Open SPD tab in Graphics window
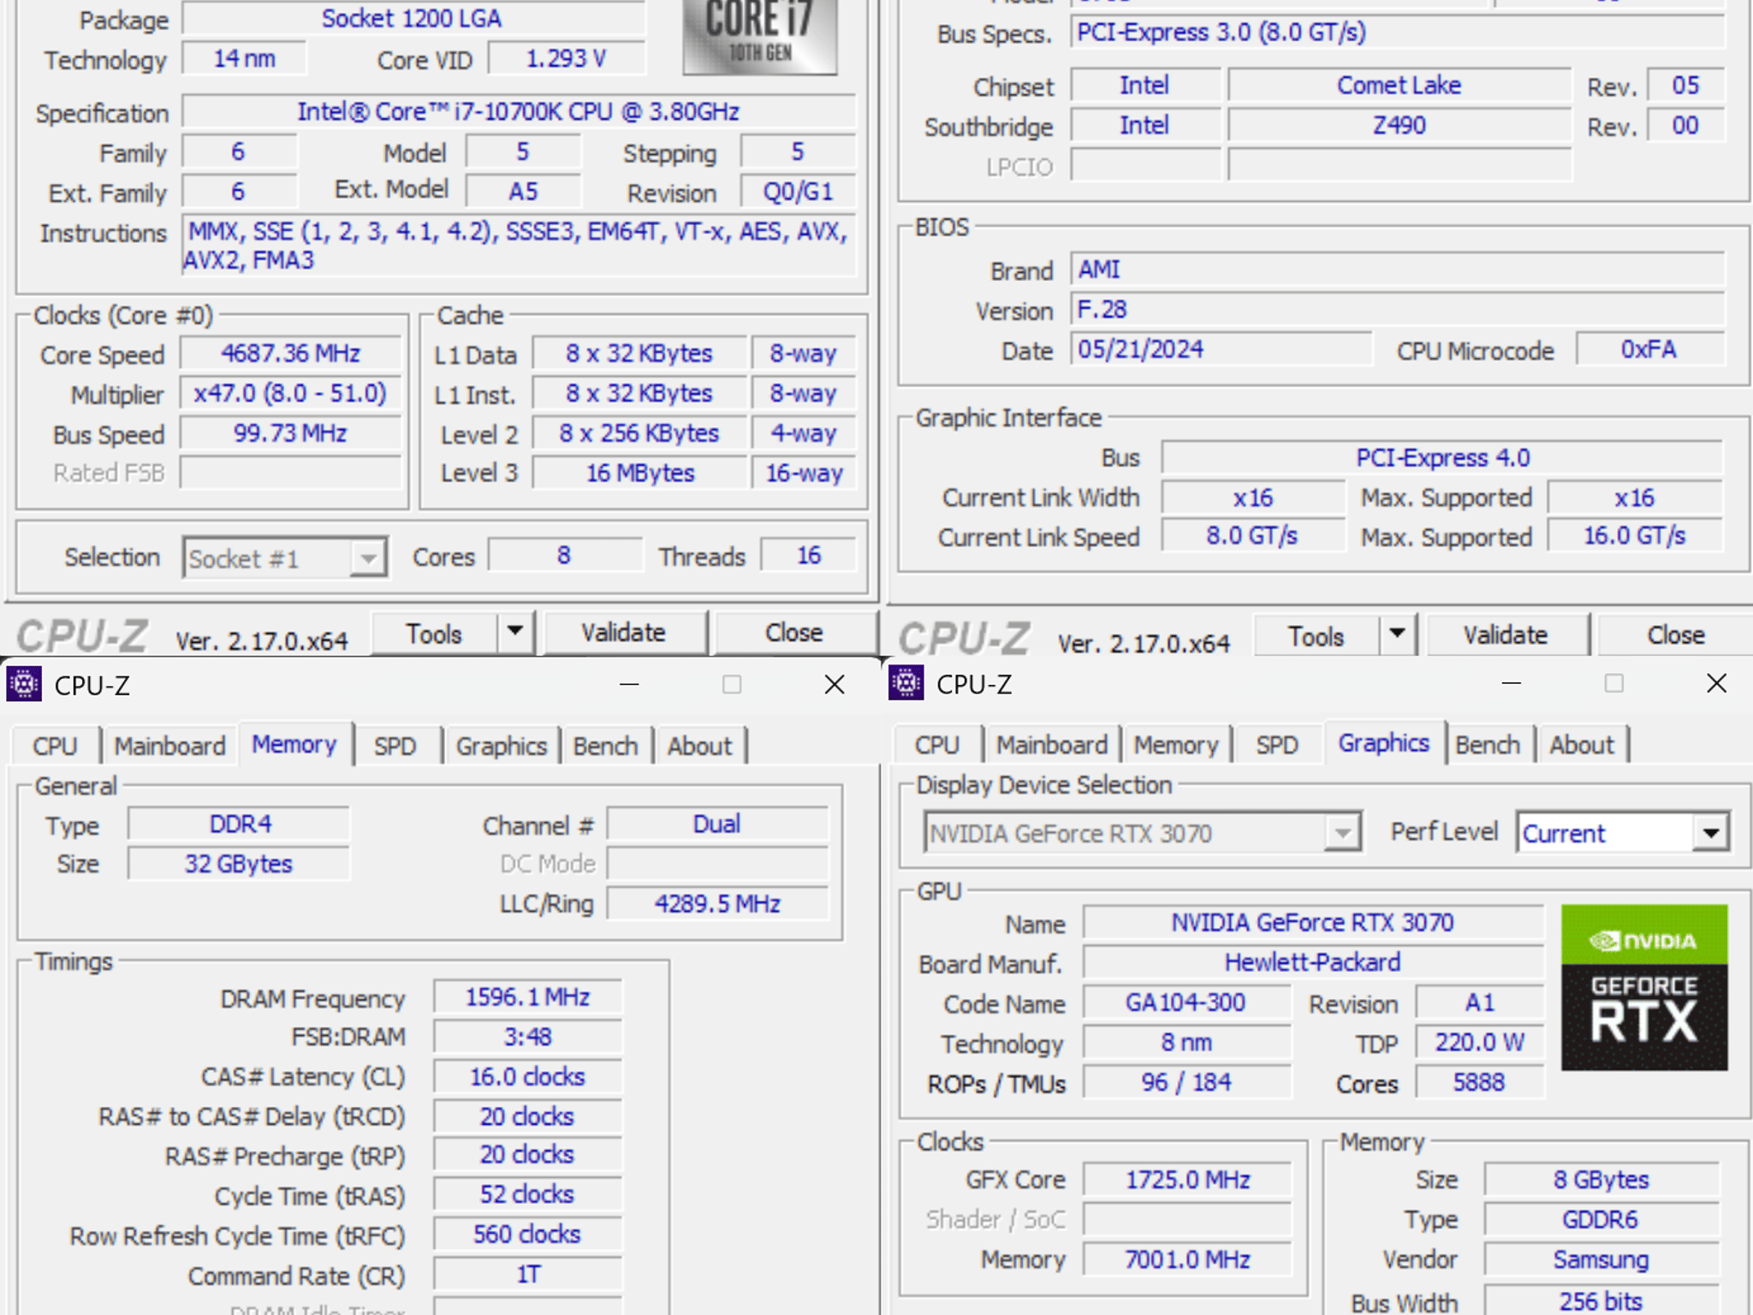1753x1315 pixels. pyautogui.click(x=1277, y=745)
